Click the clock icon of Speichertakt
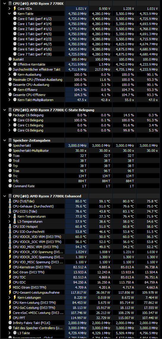 coord(10,145)
